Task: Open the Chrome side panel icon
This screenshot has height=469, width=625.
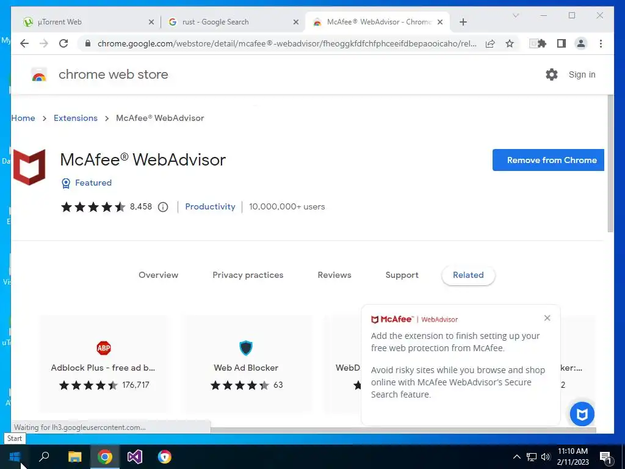Action: [562, 43]
